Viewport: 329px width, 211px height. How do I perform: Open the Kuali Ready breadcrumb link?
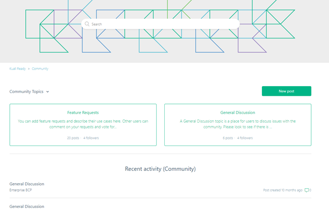(17, 68)
